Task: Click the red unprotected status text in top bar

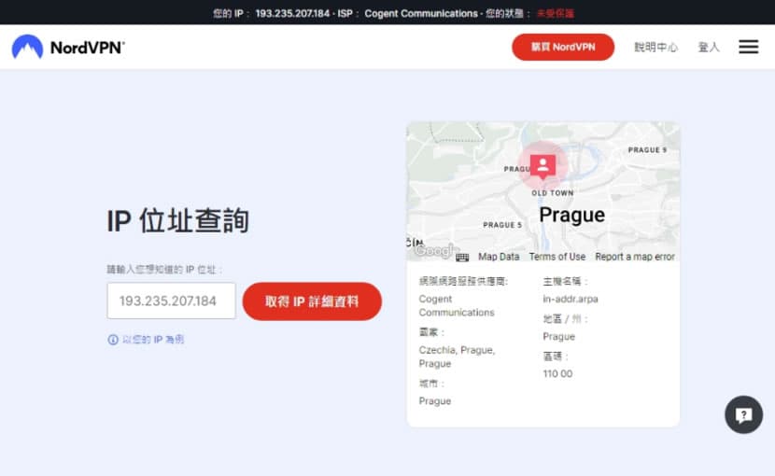Action: [555, 13]
